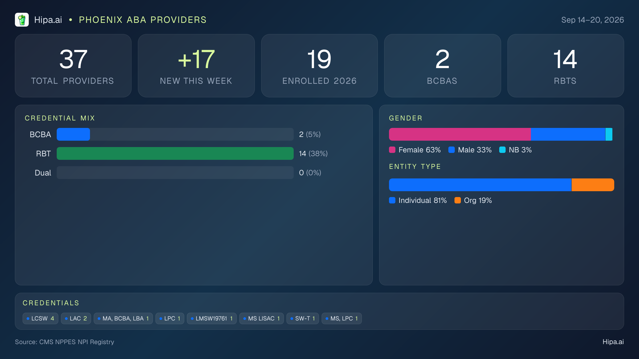Click the Org 19% legend label
Image resolution: width=639 pixels, height=359 pixels.
pos(478,200)
